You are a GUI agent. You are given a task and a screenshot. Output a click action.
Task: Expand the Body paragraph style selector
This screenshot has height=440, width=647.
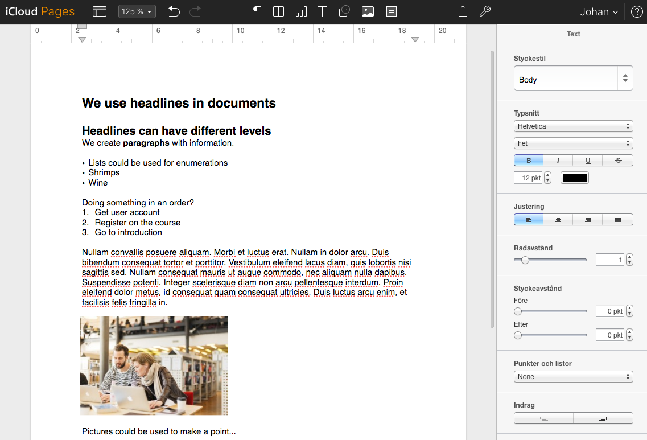click(573, 80)
